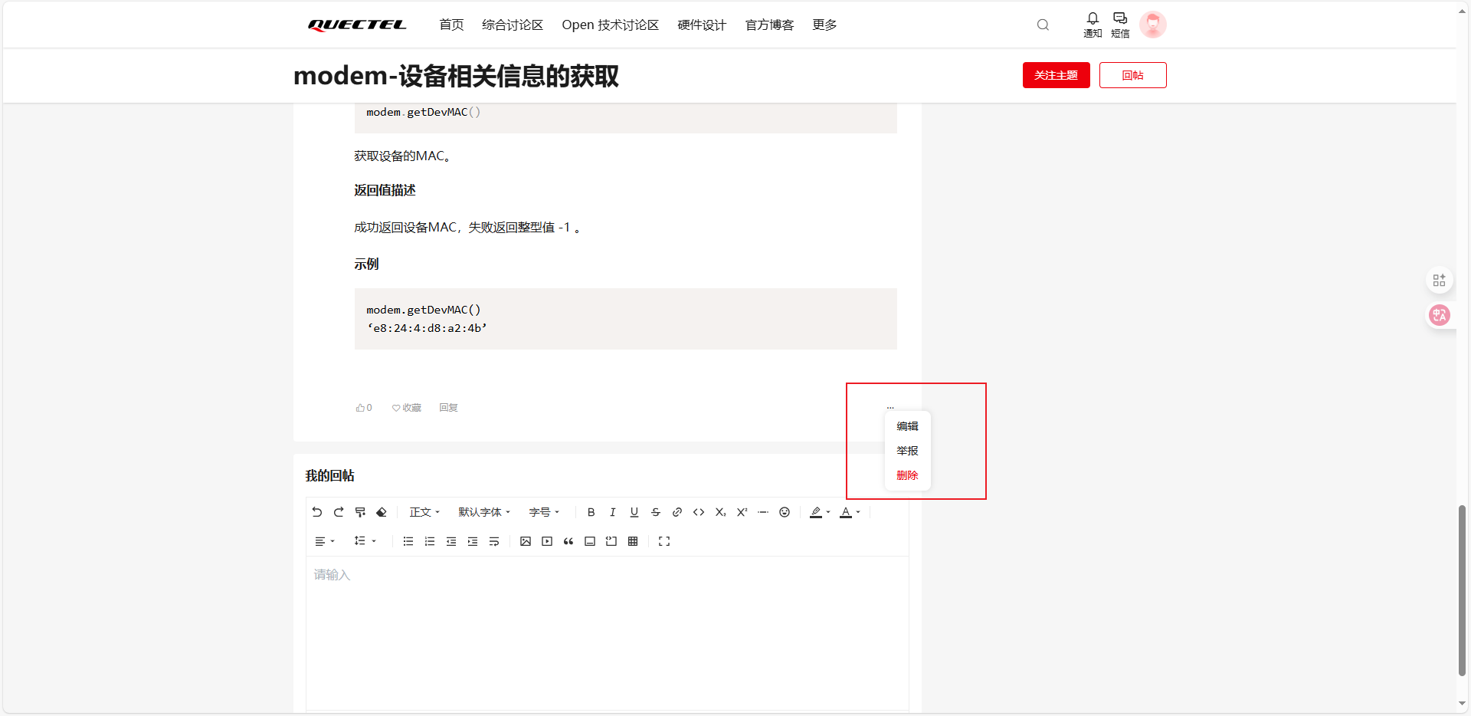Click the icon before the table icon
Image resolution: width=1471 pixels, height=716 pixels.
pos(611,541)
